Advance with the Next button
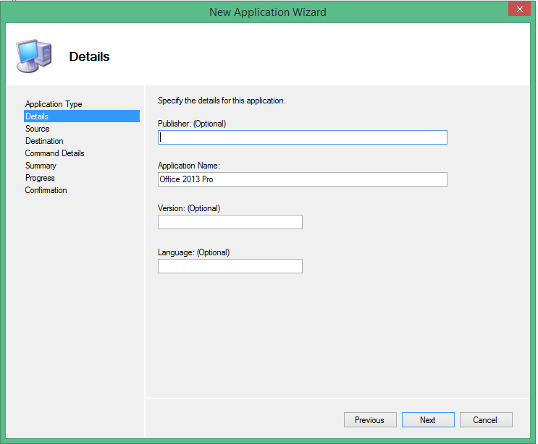Viewport: 538px width, 444px height. pos(427,420)
